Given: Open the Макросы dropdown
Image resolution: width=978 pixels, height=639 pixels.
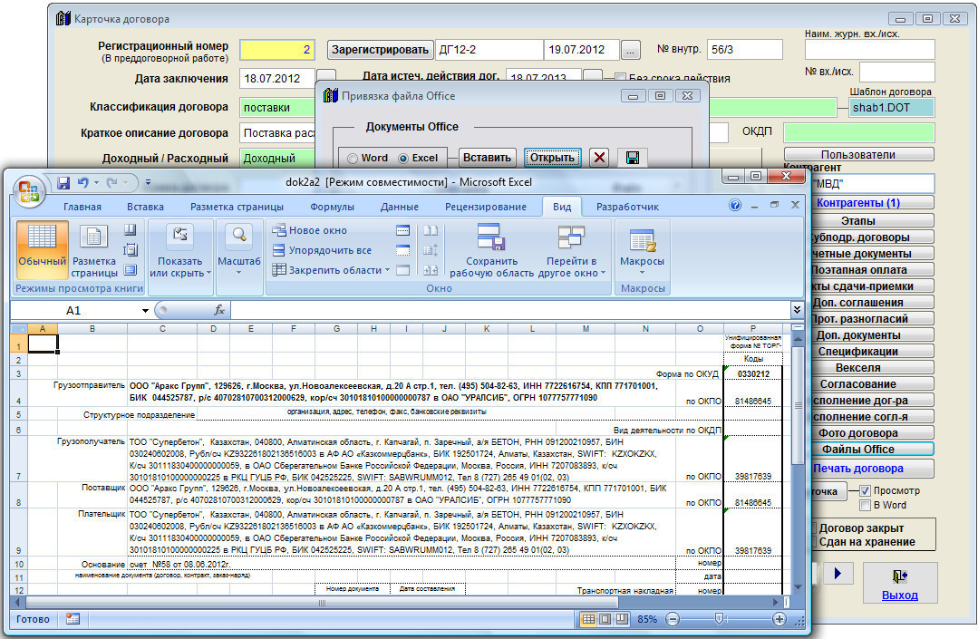Looking at the screenshot, I should coord(642,249).
